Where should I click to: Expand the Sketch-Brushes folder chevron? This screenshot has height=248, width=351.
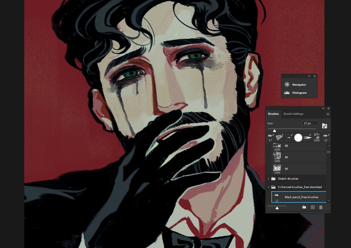point(269,178)
